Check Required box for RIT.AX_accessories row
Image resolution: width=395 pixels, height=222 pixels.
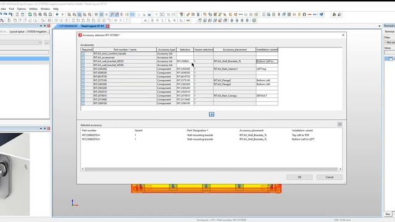click(83, 57)
